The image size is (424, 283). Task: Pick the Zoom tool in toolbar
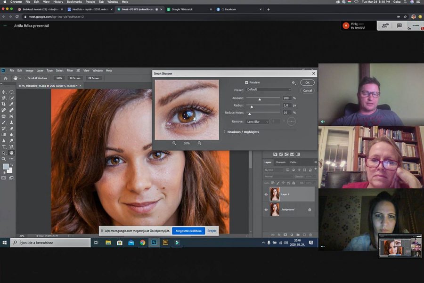pyautogui.click(x=4, y=159)
